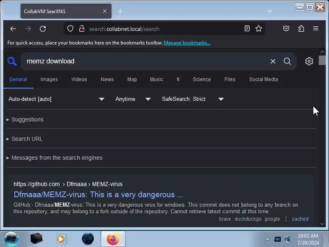This screenshot has height=247, width=329.
Task: Open the Firefox hamburger menu
Action: click(x=316, y=28)
